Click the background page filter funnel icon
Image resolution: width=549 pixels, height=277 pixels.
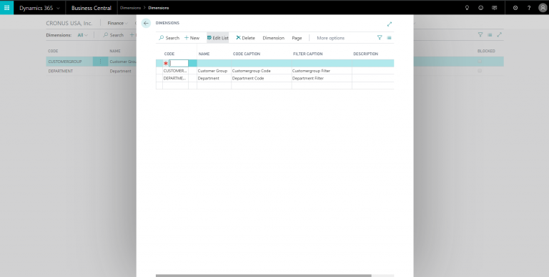[x=480, y=34]
